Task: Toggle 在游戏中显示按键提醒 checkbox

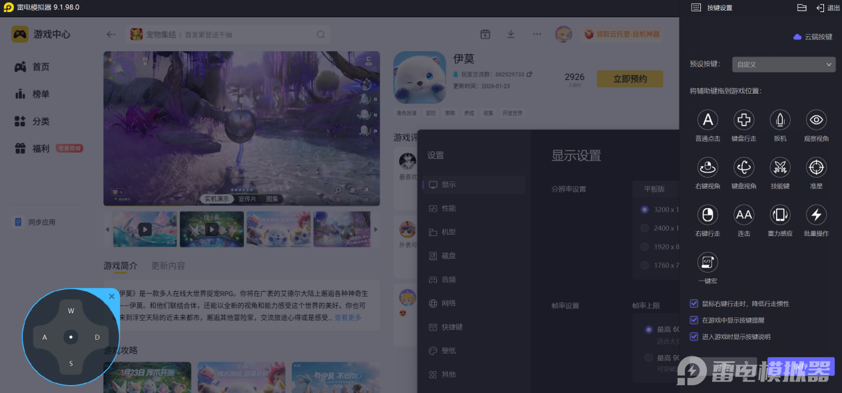Action: [694, 320]
